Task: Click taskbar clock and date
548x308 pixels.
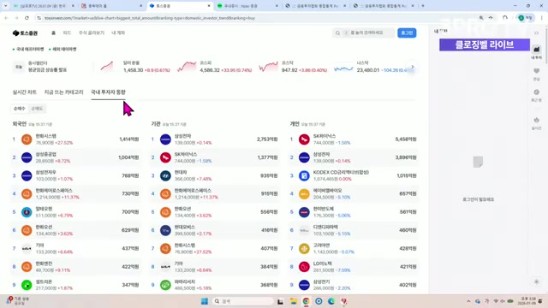Action: 527,301
